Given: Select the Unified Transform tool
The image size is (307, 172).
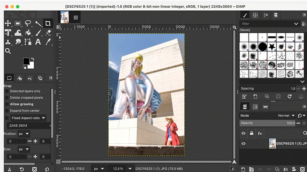Looking at the screenshot, I should [x=8, y=32].
